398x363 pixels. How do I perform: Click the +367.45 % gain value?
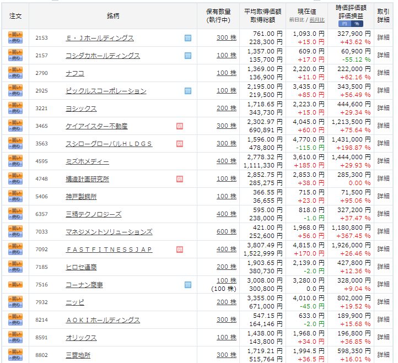coord(353,236)
